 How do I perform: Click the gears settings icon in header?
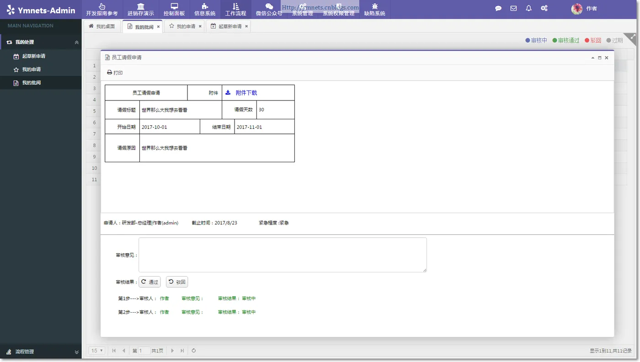click(x=544, y=8)
